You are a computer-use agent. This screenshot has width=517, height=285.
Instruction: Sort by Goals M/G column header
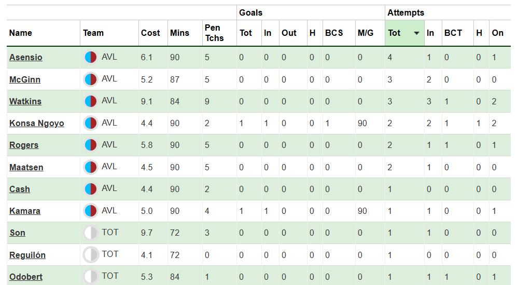click(365, 33)
